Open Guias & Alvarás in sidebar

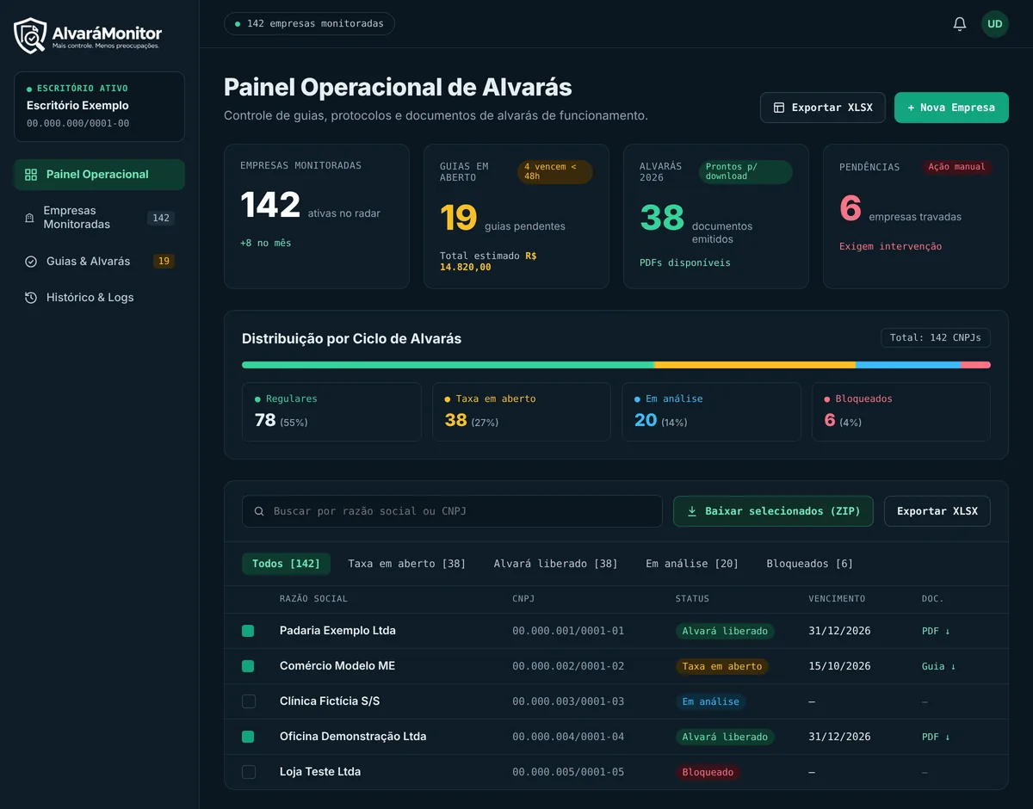tap(99, 262)
